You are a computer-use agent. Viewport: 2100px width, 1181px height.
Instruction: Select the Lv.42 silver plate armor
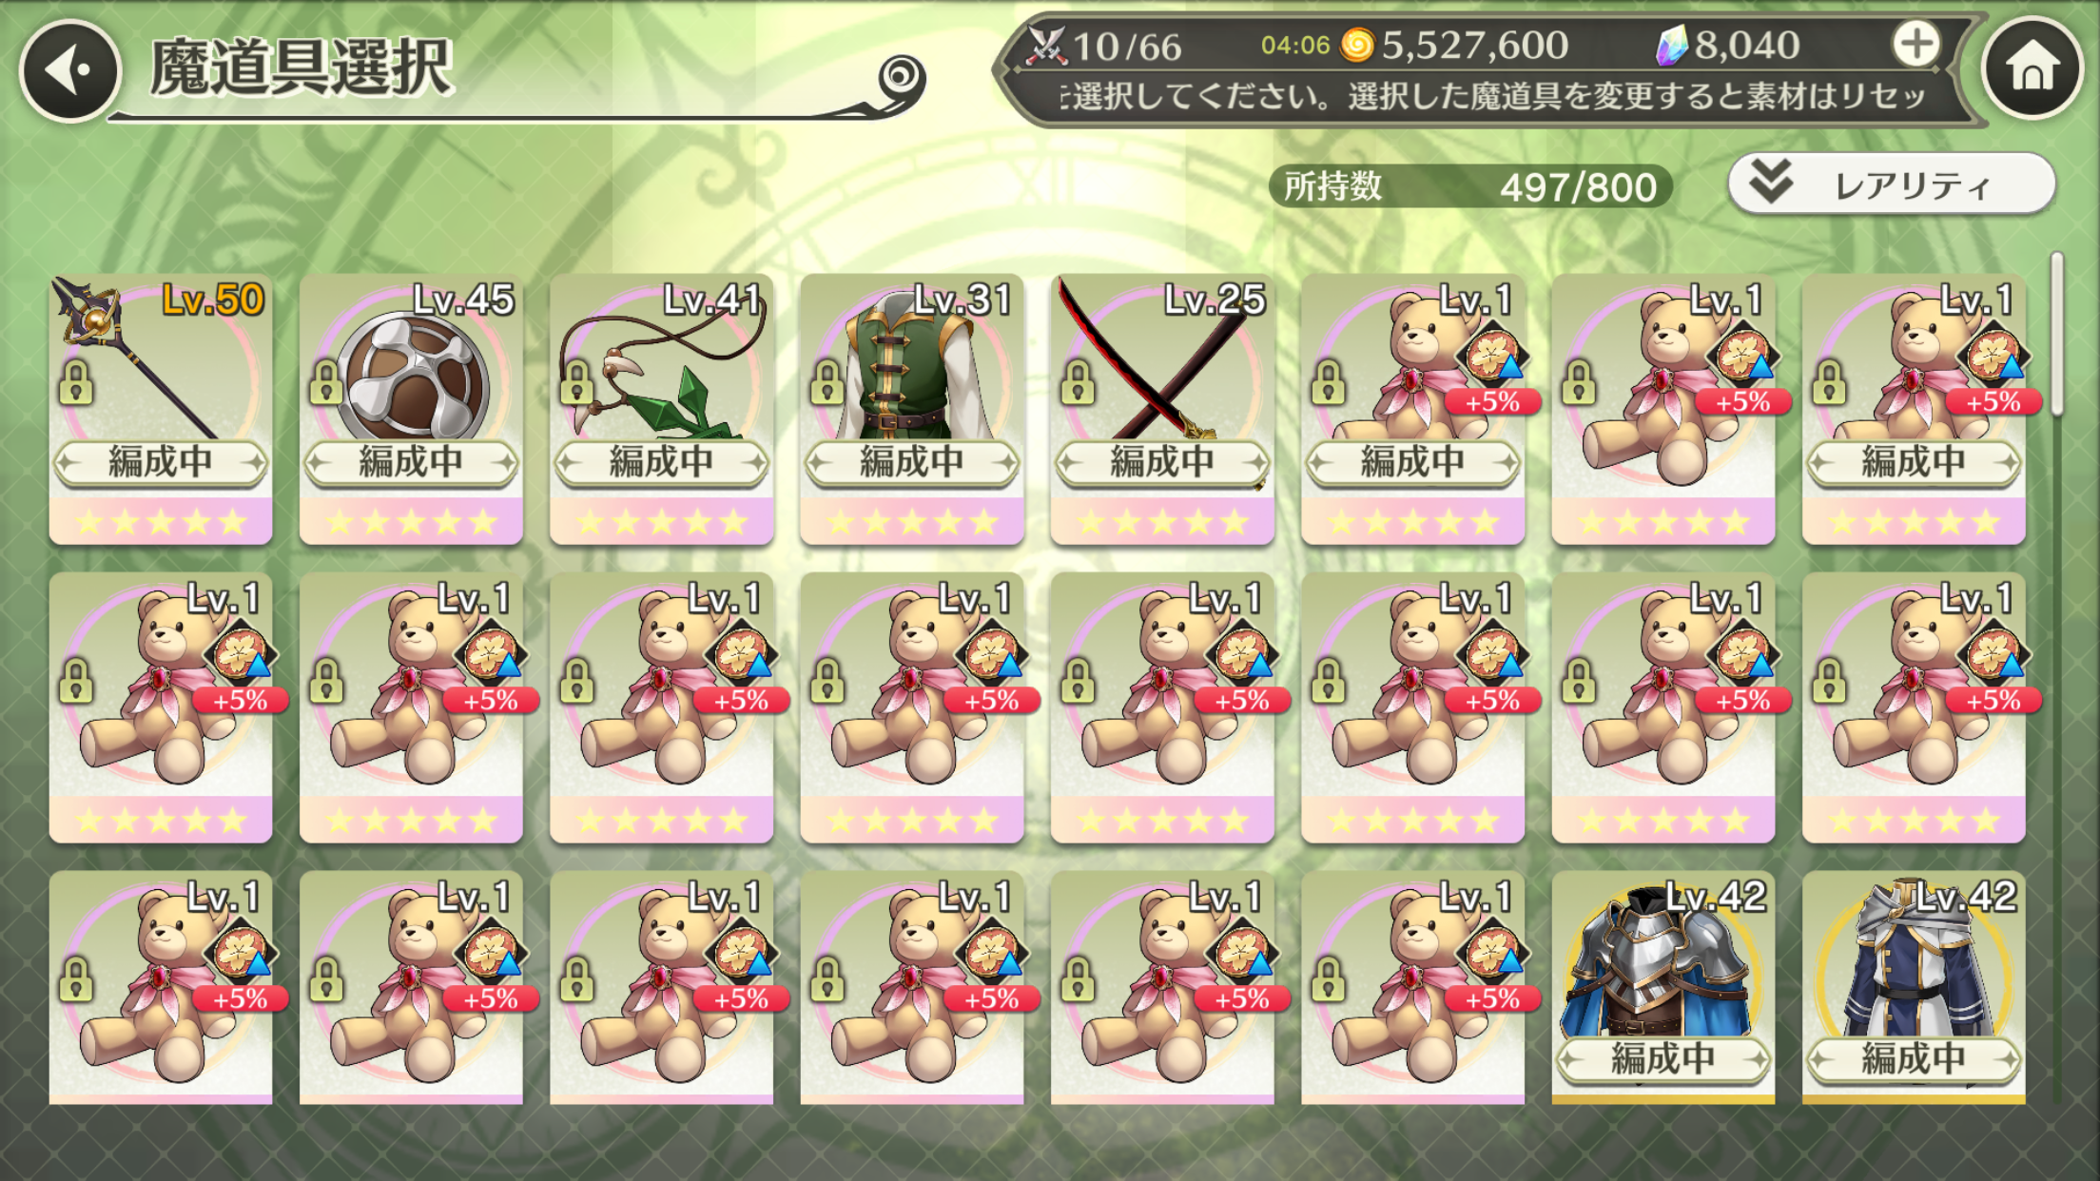[x=1662, y=987]
